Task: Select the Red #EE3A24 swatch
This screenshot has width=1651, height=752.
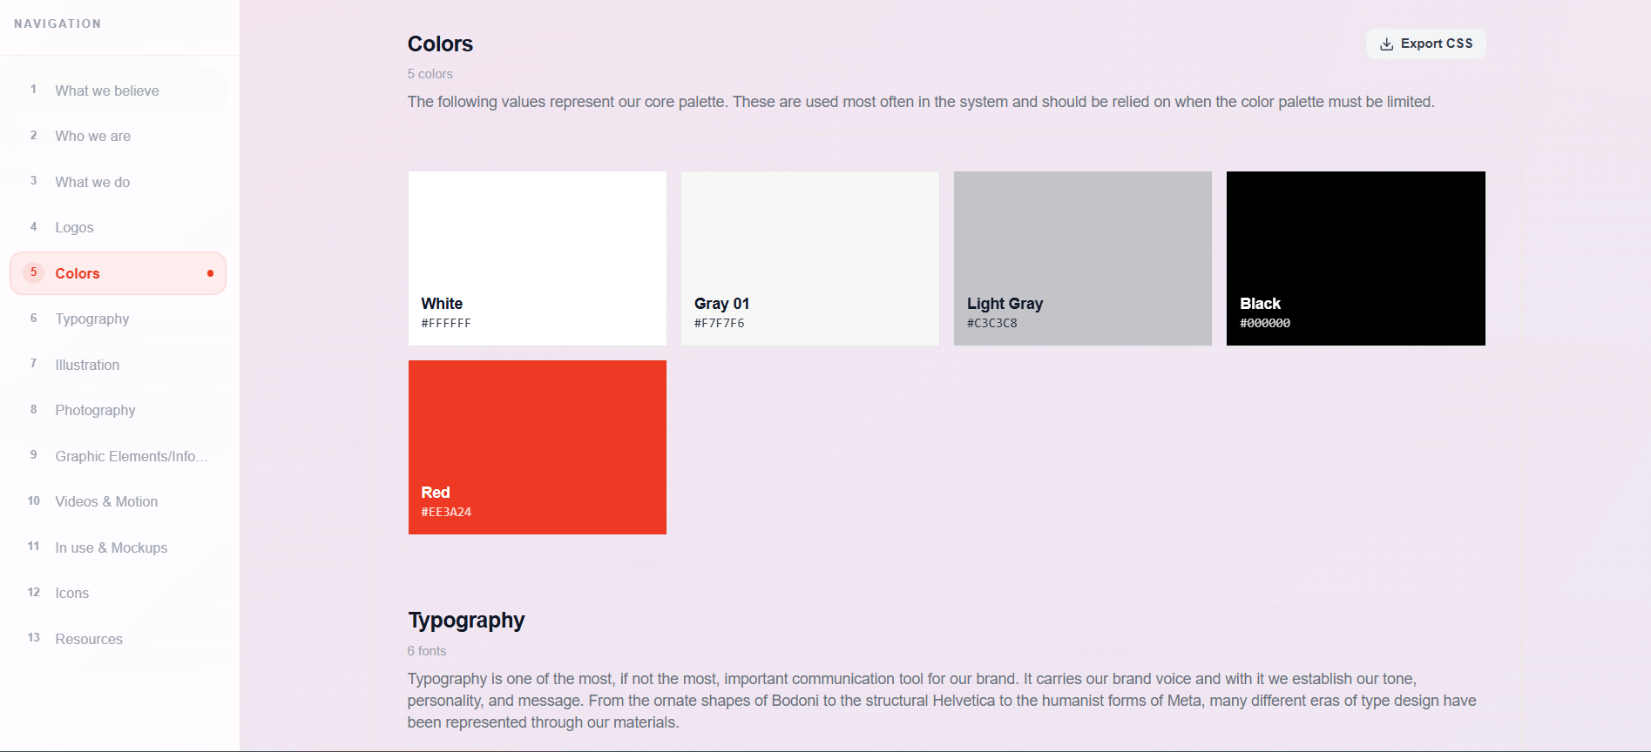Action: (537, 446)
